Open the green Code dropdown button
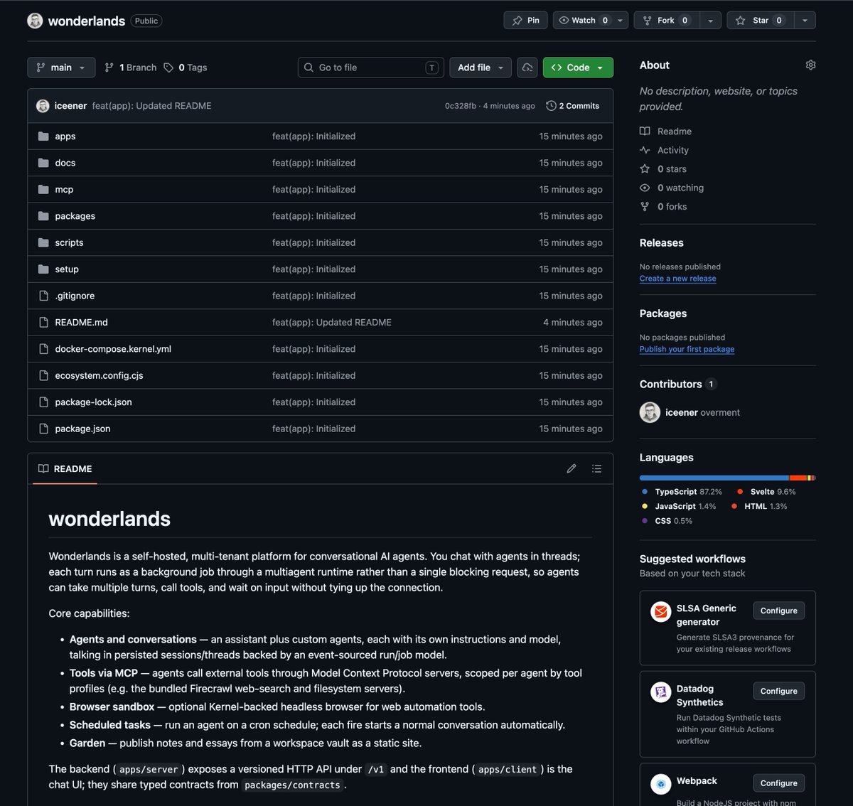The image size is (853, 806). point(578,68)
